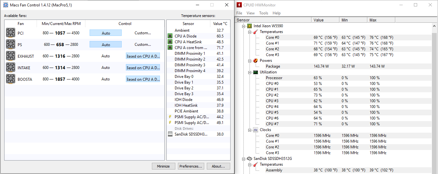Image resolution: width=438 pixels, height=174 pixels.
Task: Set the PS fan to Auto
Action: point(106,44)
